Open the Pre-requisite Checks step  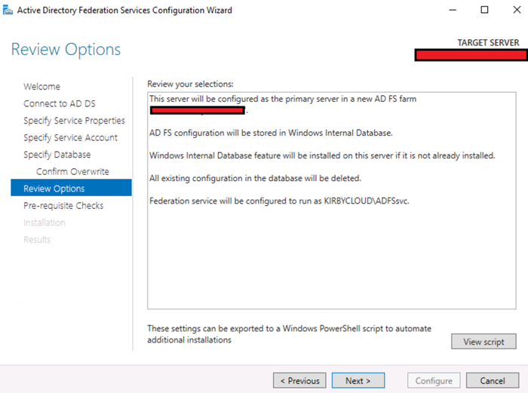63,205
